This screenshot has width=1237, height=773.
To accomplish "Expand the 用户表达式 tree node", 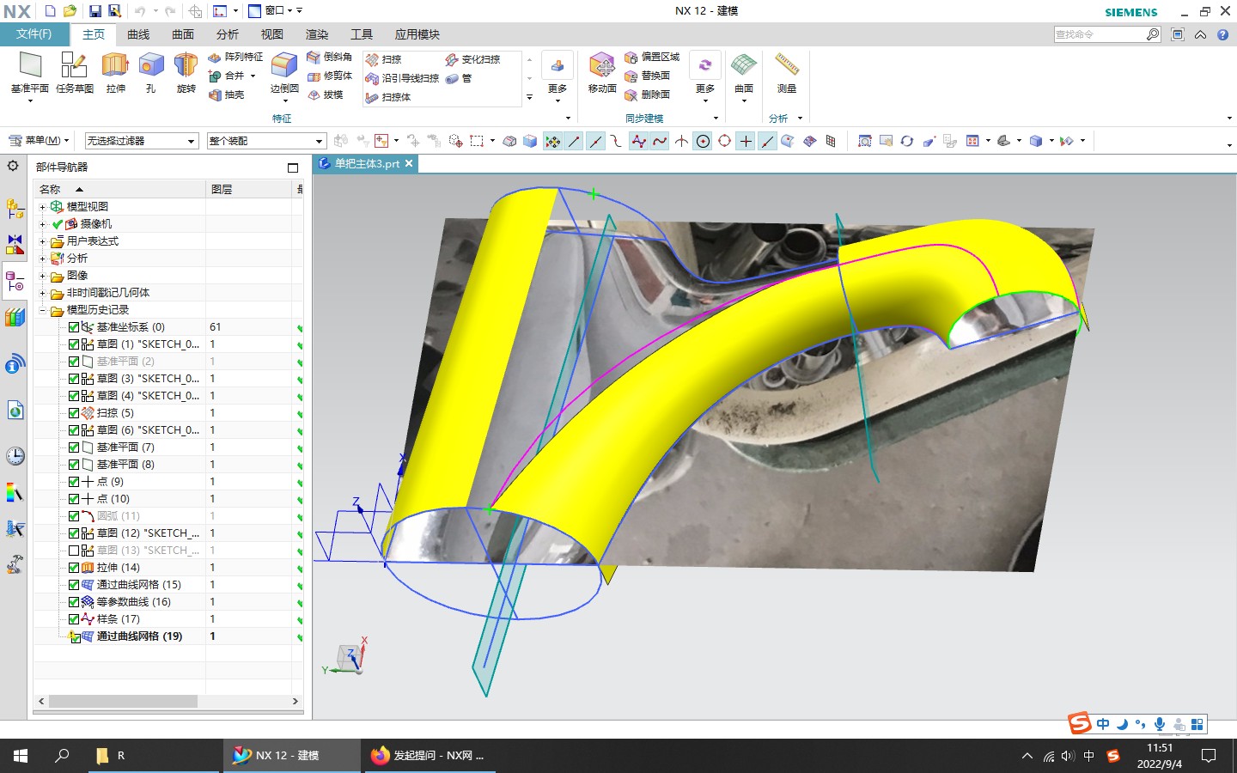I will pyautogui.click(x=42, y=241).
